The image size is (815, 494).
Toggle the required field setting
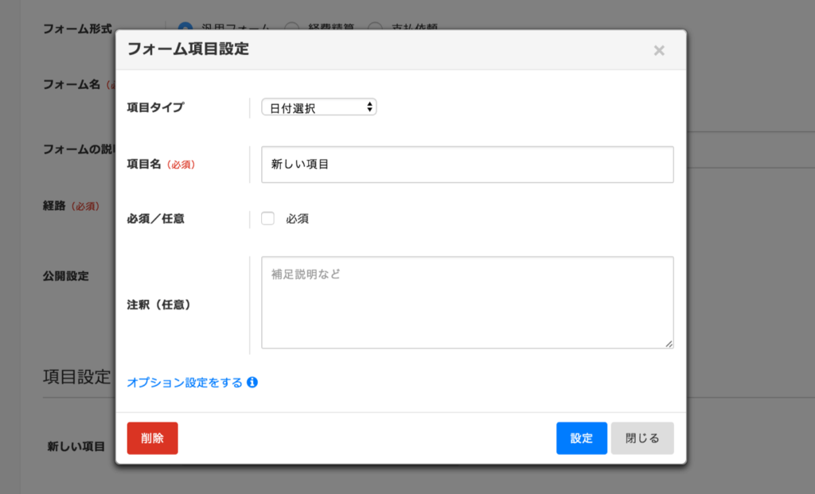click(268, 218)
